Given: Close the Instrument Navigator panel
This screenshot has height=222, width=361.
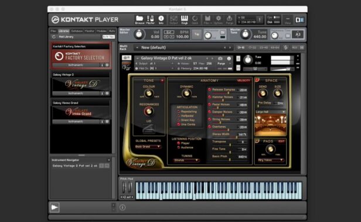Looking at the screenshot, I should pyautogui.click(x=109, y=160).
